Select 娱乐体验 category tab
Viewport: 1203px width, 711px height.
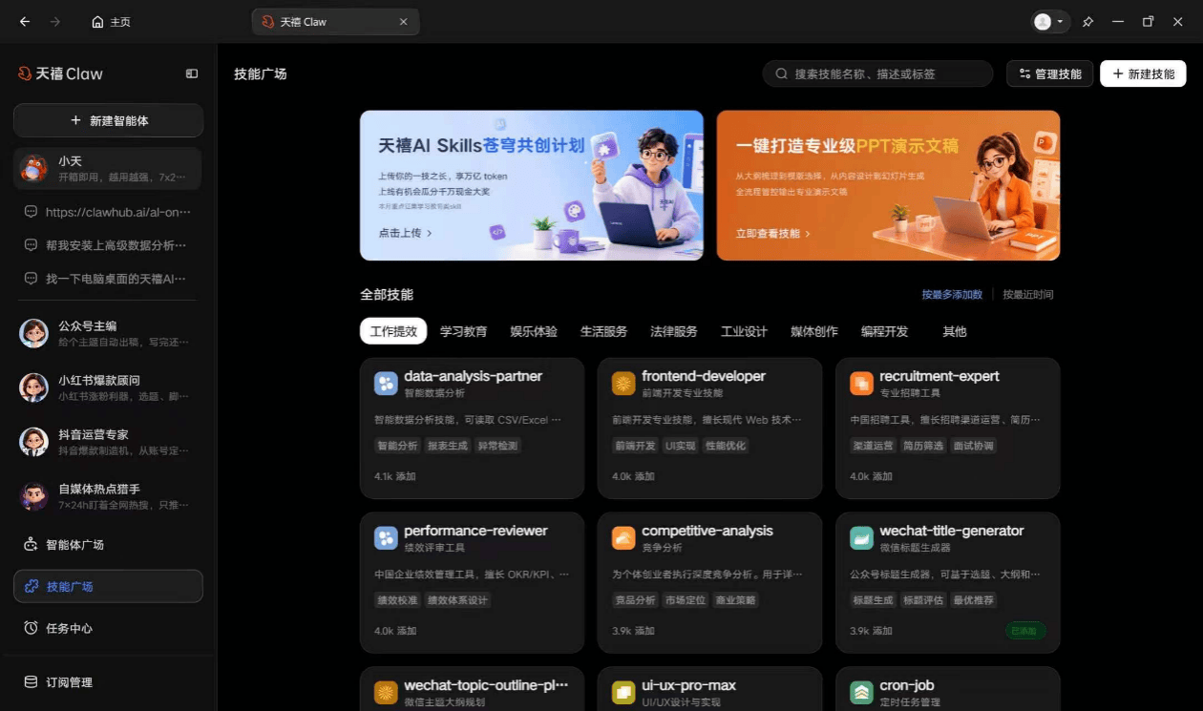pyautogui.click(x=534, y=331)
